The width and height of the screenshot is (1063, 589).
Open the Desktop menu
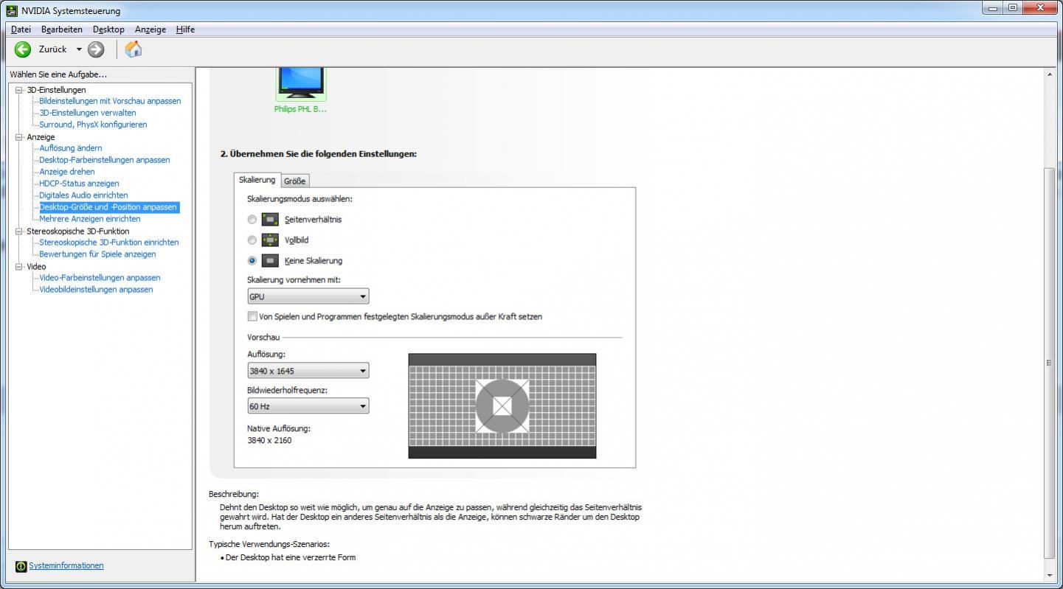click(x=108, y=29)
